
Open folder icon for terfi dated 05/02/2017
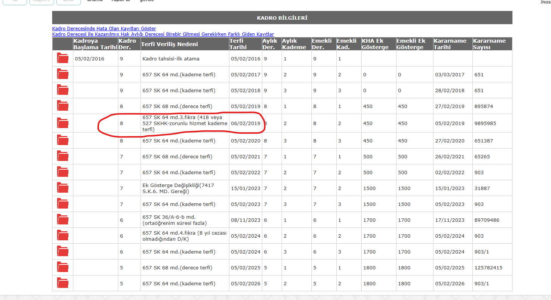coord(63,74)
